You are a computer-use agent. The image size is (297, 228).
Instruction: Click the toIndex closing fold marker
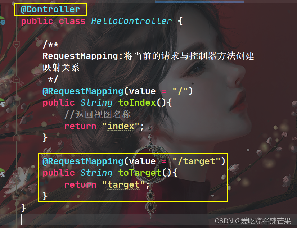[17, 138]
